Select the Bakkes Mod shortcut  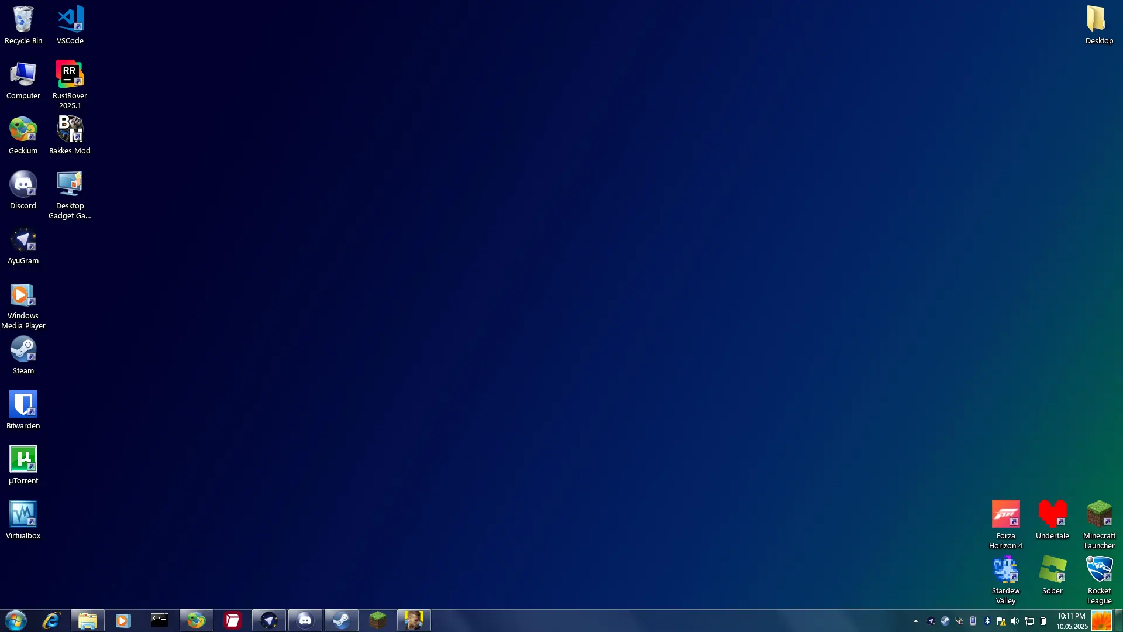[70, 135]
